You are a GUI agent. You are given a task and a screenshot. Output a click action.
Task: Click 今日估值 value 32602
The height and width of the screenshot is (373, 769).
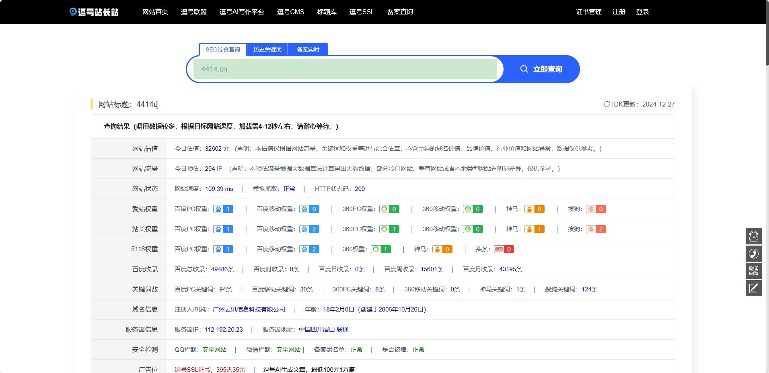(x=213, y=148)
